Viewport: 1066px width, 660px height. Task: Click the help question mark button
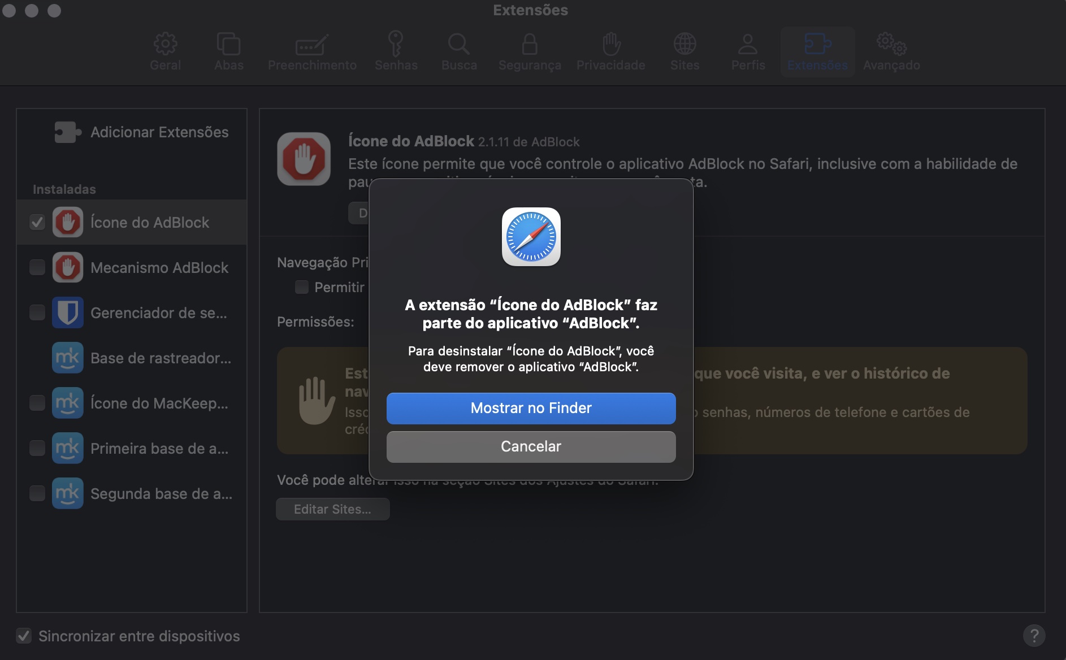point(1035,636)
